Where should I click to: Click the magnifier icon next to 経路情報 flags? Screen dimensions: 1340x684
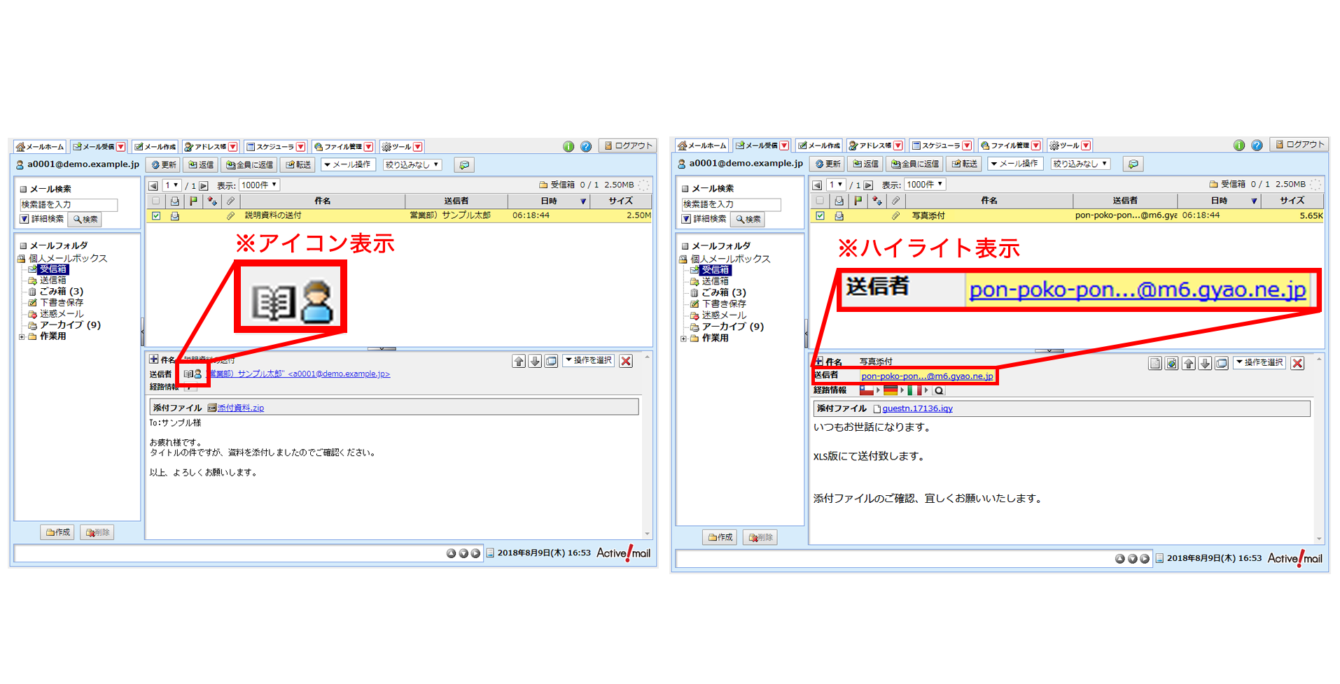click(x=938, y=390)
